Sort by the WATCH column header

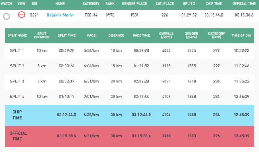pyautogui.click(x=6, y=4)
